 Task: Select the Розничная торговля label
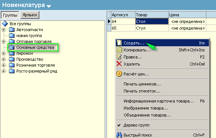pyautogui.click(x=36, y=65)
